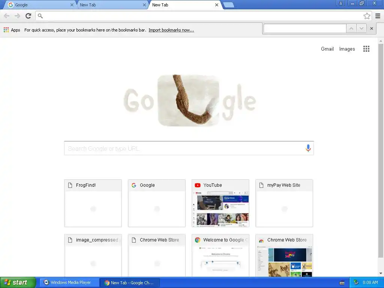Click the Import bookmarks now link

tap(171, 30)
